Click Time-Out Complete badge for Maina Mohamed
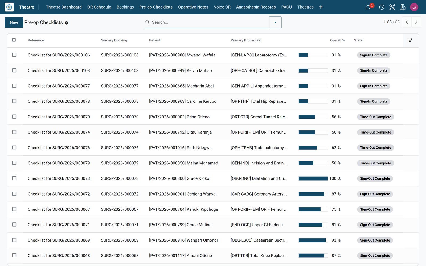This screenshot has width=426, height=266. pyautogui.click(x=375, y=163)
